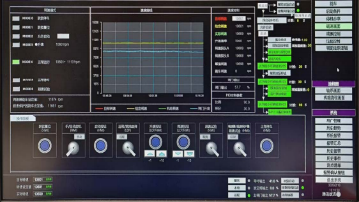This screenshot has width=359, height=202.
Task: Click the +10 speed increase arrow
Action: click(162, 154)
